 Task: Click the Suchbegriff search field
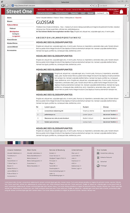[x=101, y=13]
